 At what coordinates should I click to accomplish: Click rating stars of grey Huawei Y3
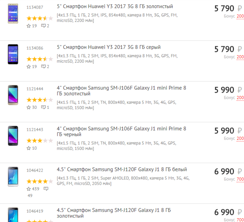click(x=40, y=59)
